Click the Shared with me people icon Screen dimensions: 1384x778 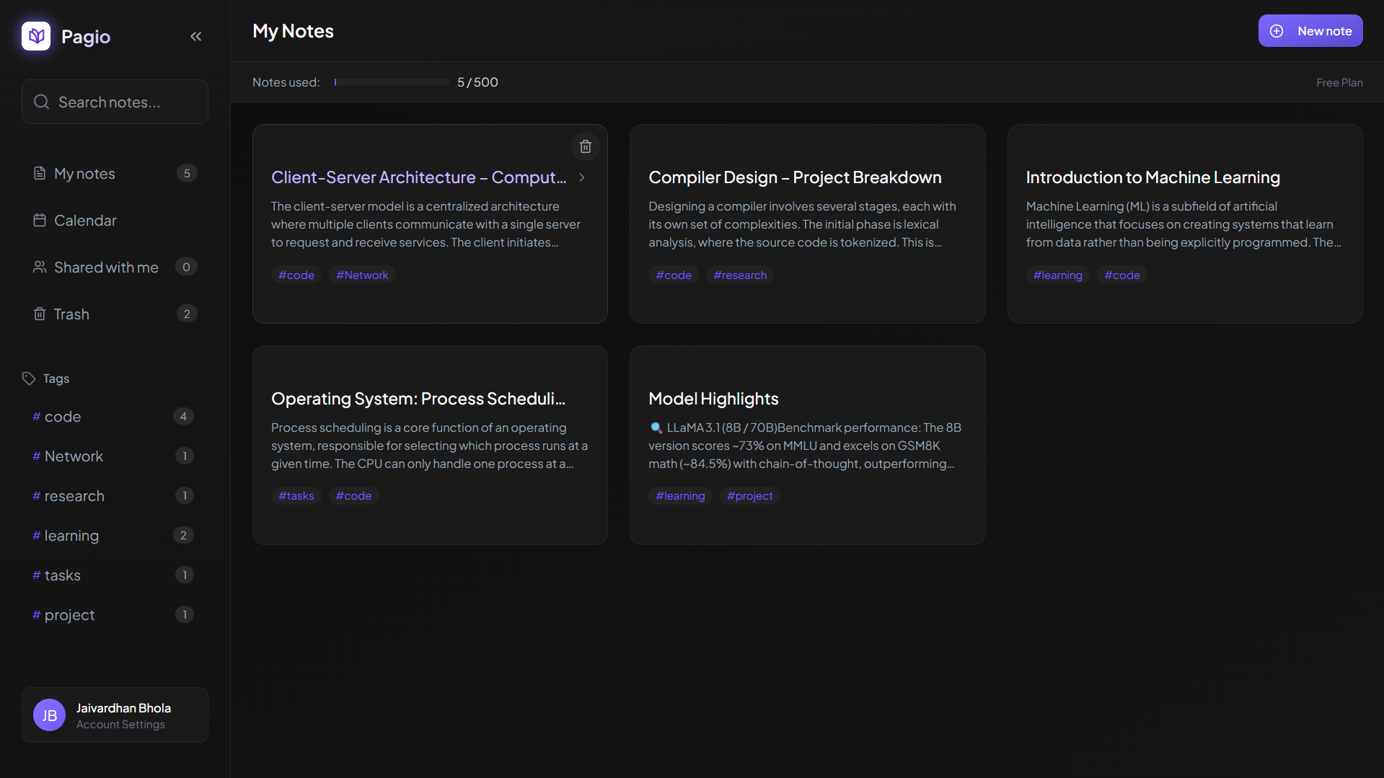[40, 267]
